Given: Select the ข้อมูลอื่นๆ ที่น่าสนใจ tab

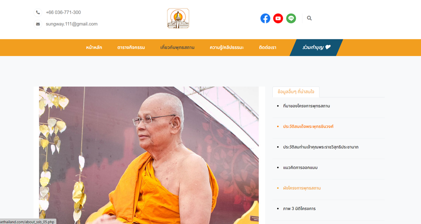Looking at the screenshot, I should click(x=296, y=92).
